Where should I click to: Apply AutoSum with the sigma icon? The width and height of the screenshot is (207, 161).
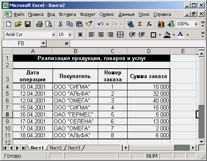tap(140, 24)
